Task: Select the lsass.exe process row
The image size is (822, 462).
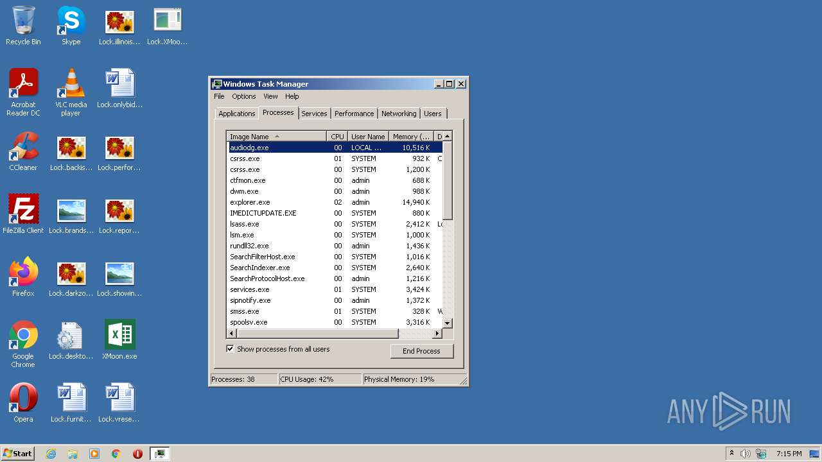Action: [335, 224]
